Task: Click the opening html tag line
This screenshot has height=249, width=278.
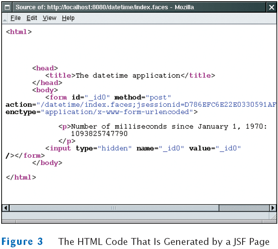Action: pyautogui.click(x=19, y=32)
